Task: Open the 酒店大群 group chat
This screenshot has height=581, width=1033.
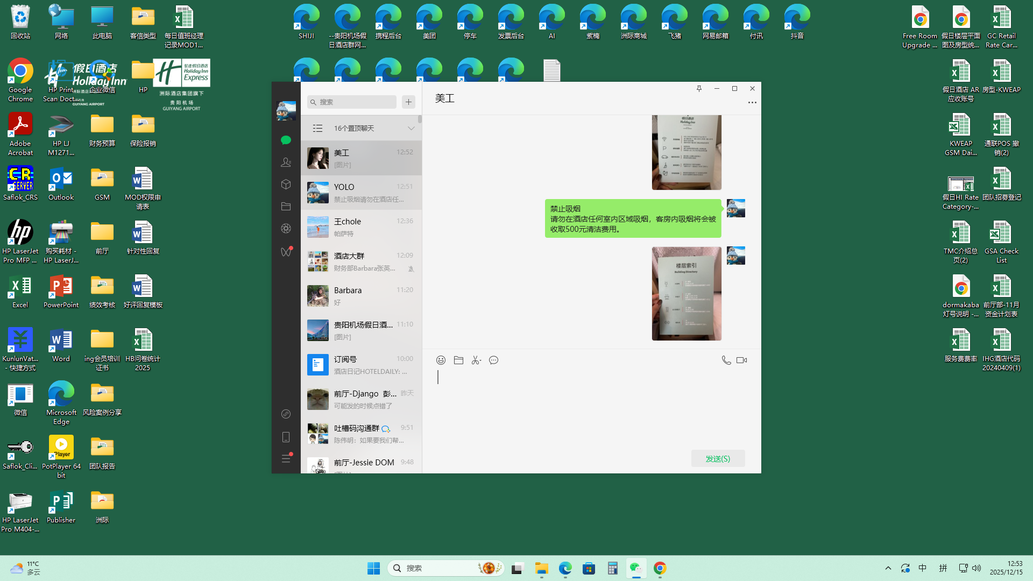Action: click(x=361, y=261)
